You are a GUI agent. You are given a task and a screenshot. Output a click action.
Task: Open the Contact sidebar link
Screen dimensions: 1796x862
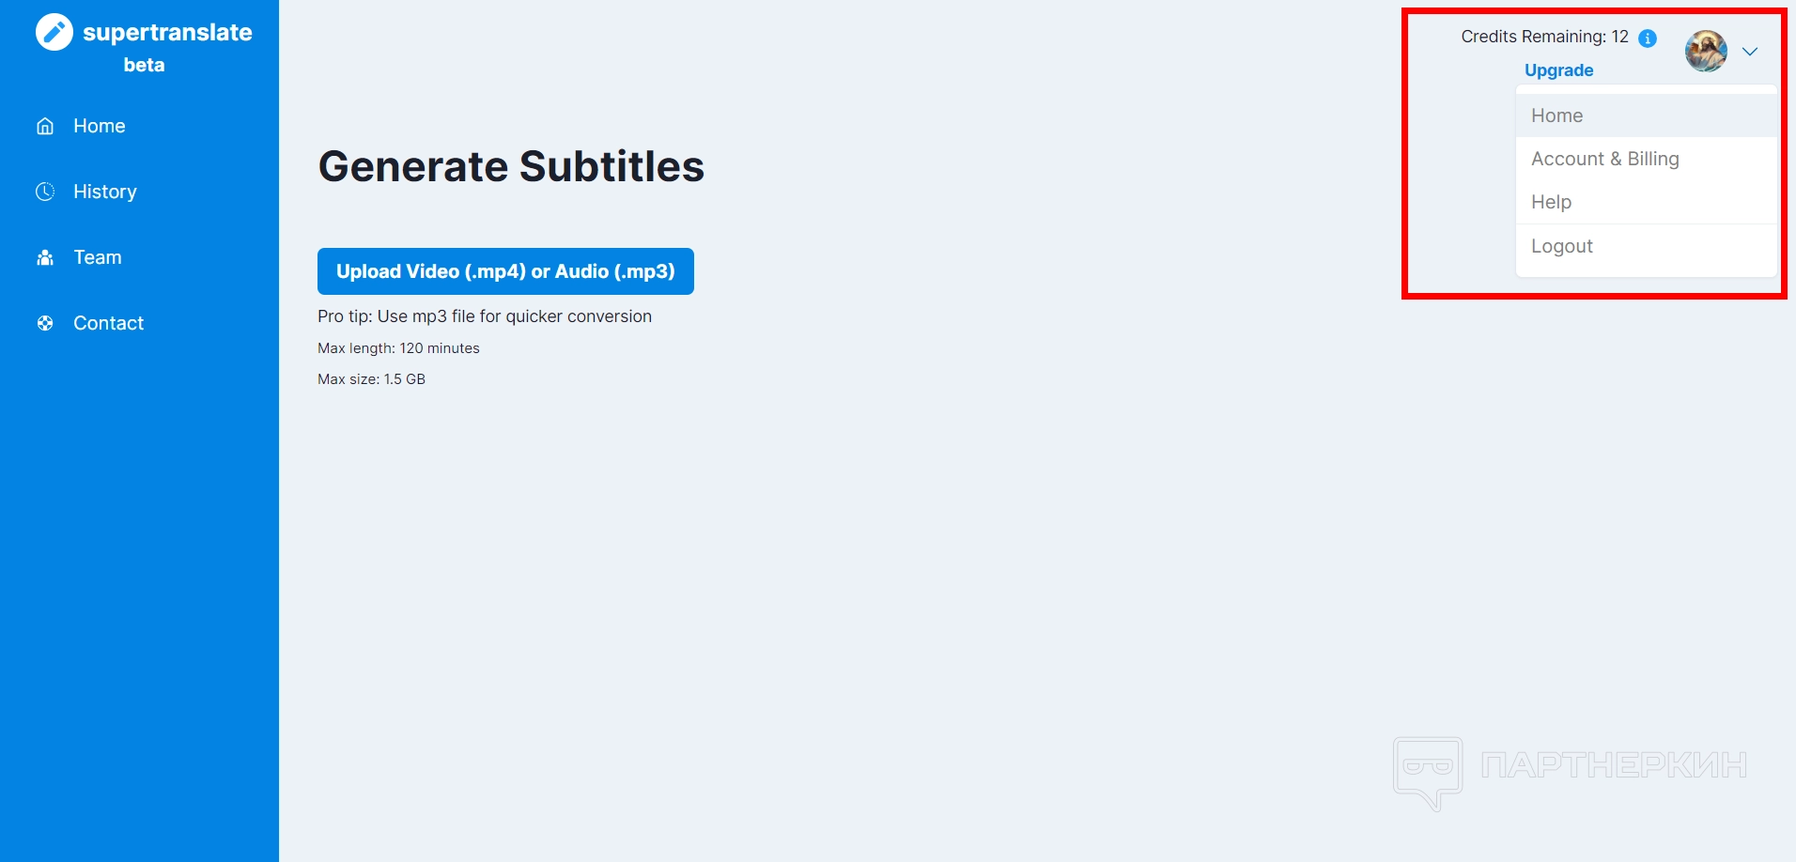[x=108, y=323]
